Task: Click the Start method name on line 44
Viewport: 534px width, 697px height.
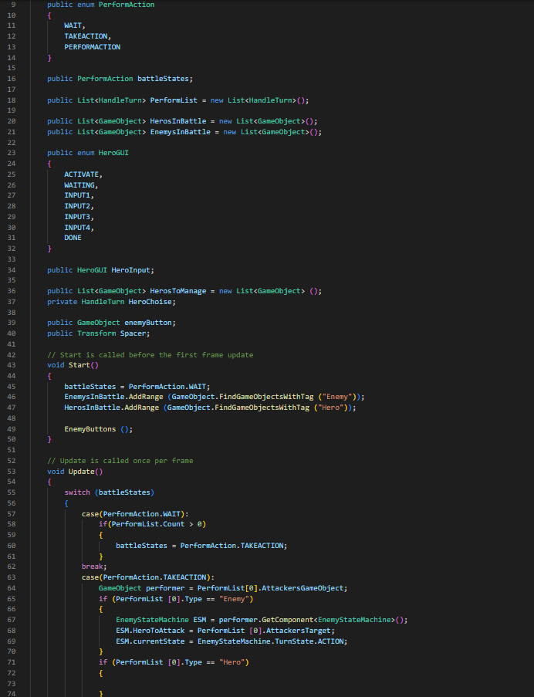Action: pyautogui.click(x=79, y=365)
